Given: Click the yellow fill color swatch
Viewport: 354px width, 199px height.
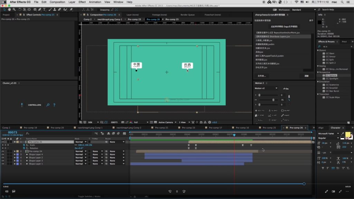Looking at the screenshot, I should point(347,134).
